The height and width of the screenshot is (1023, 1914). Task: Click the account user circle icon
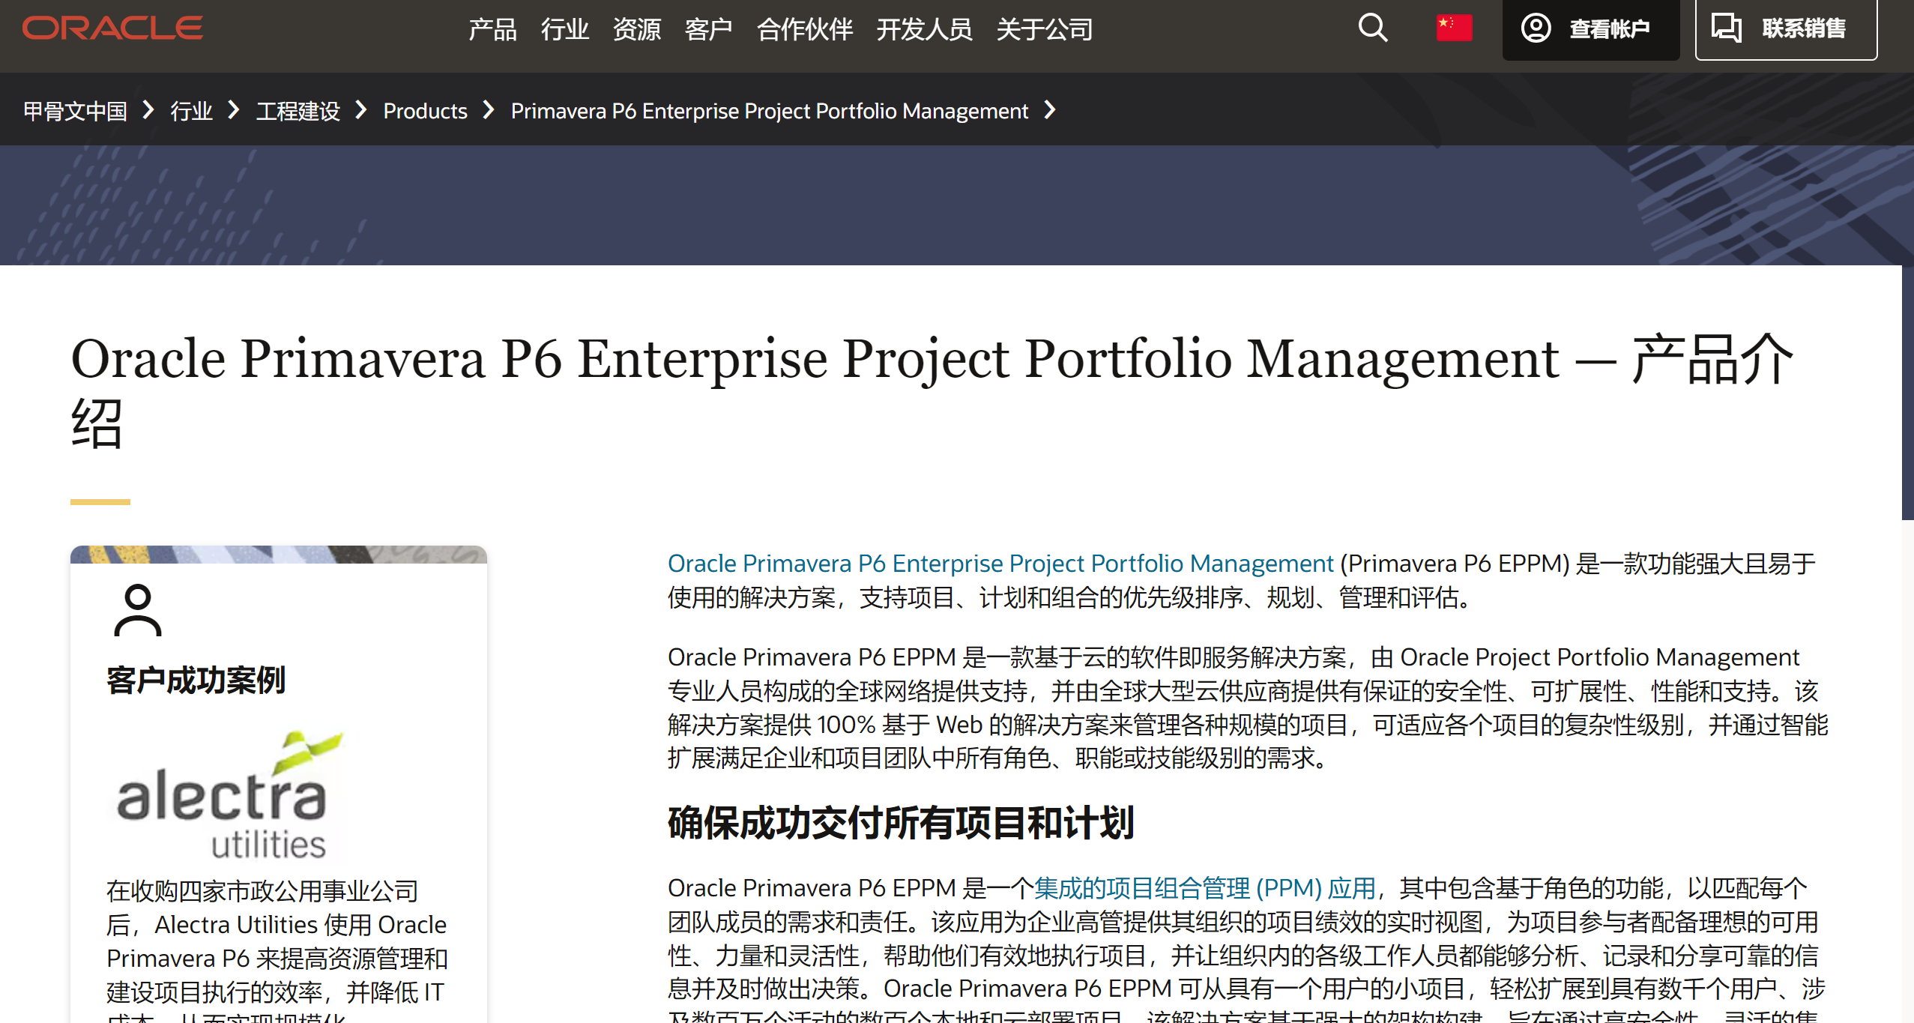coord(1536,28)
